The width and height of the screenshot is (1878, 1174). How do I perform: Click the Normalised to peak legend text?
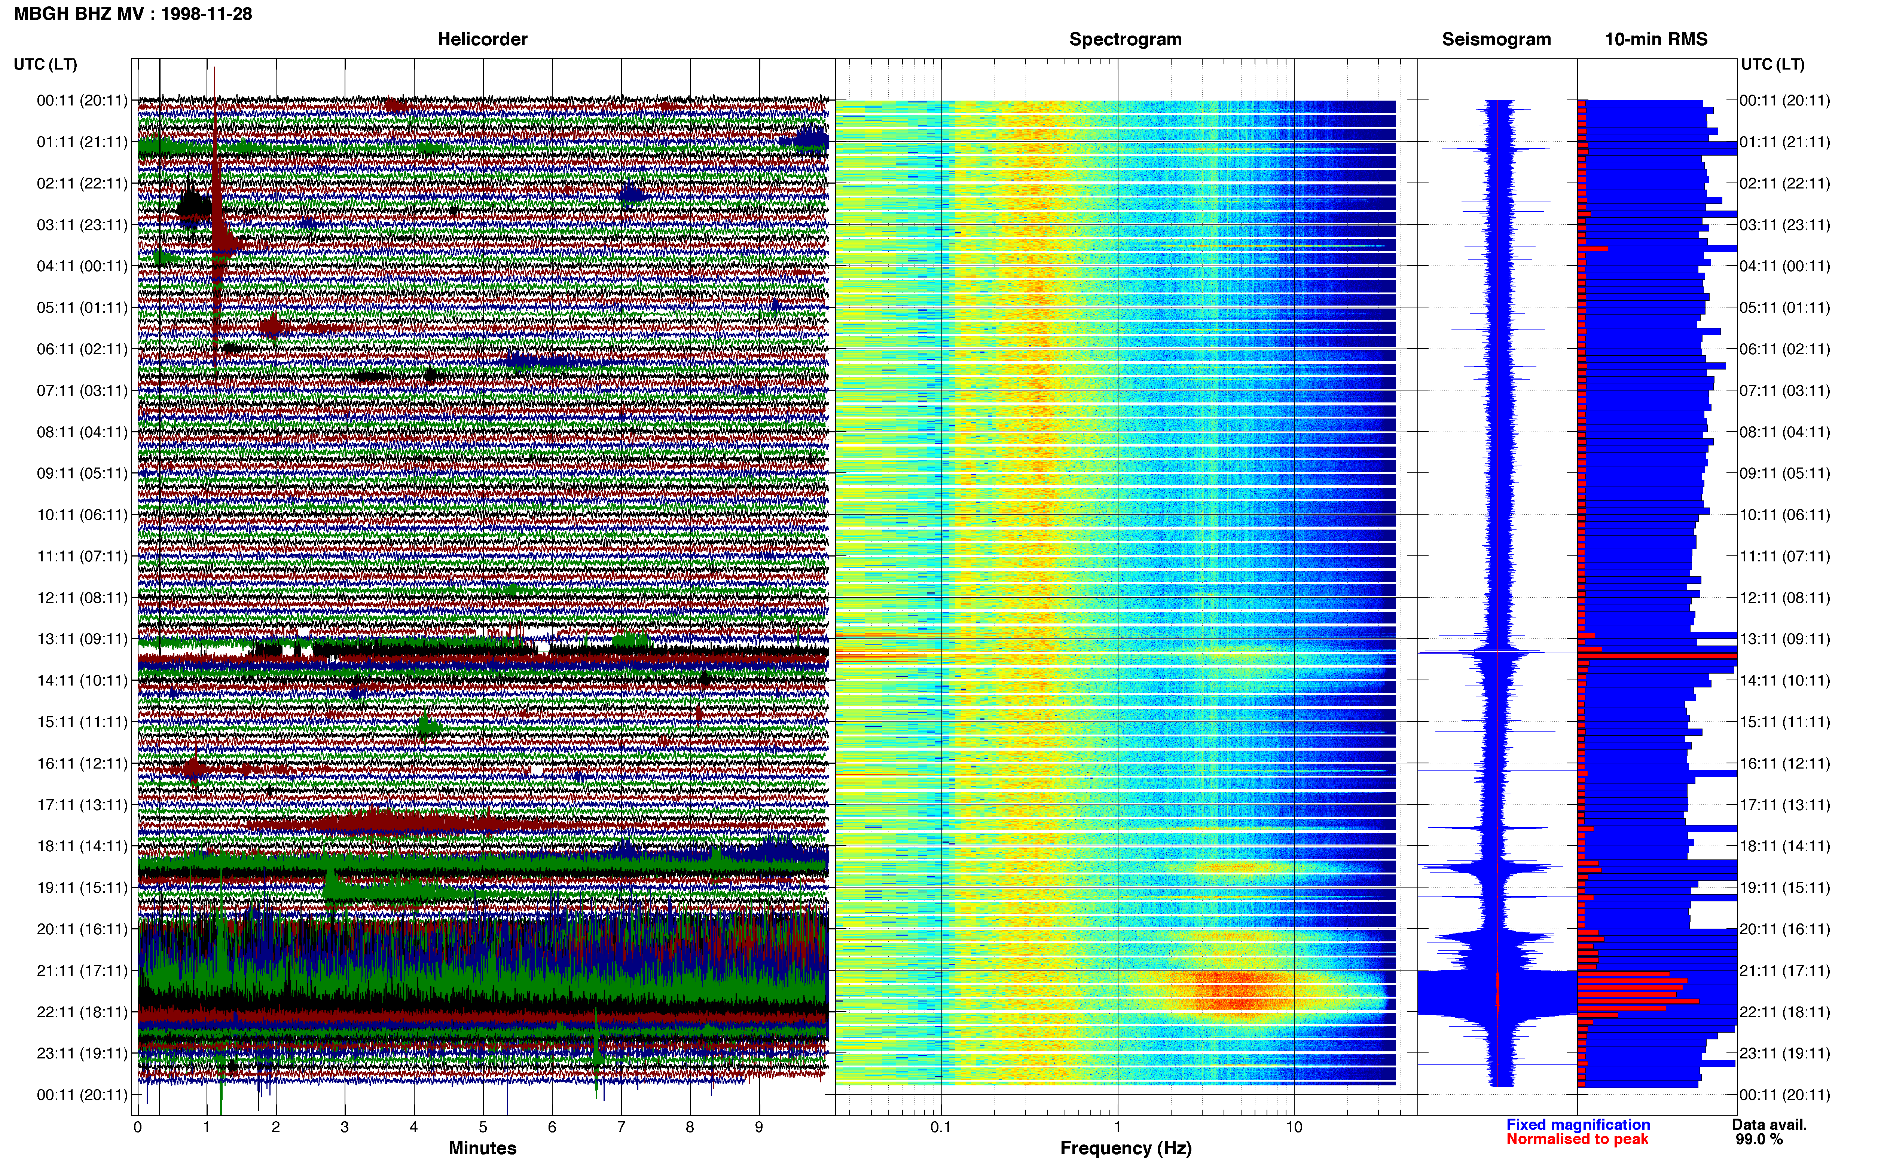pos(1577,1139)
